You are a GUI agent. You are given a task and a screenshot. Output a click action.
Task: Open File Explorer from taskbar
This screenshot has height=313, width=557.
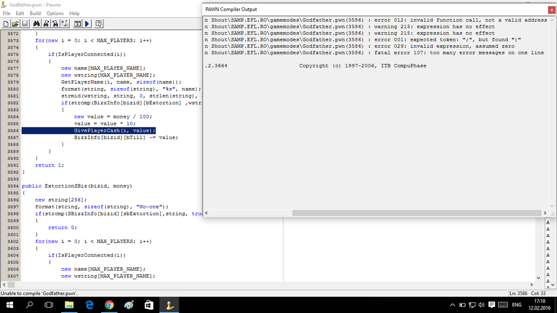click(69, 305)
